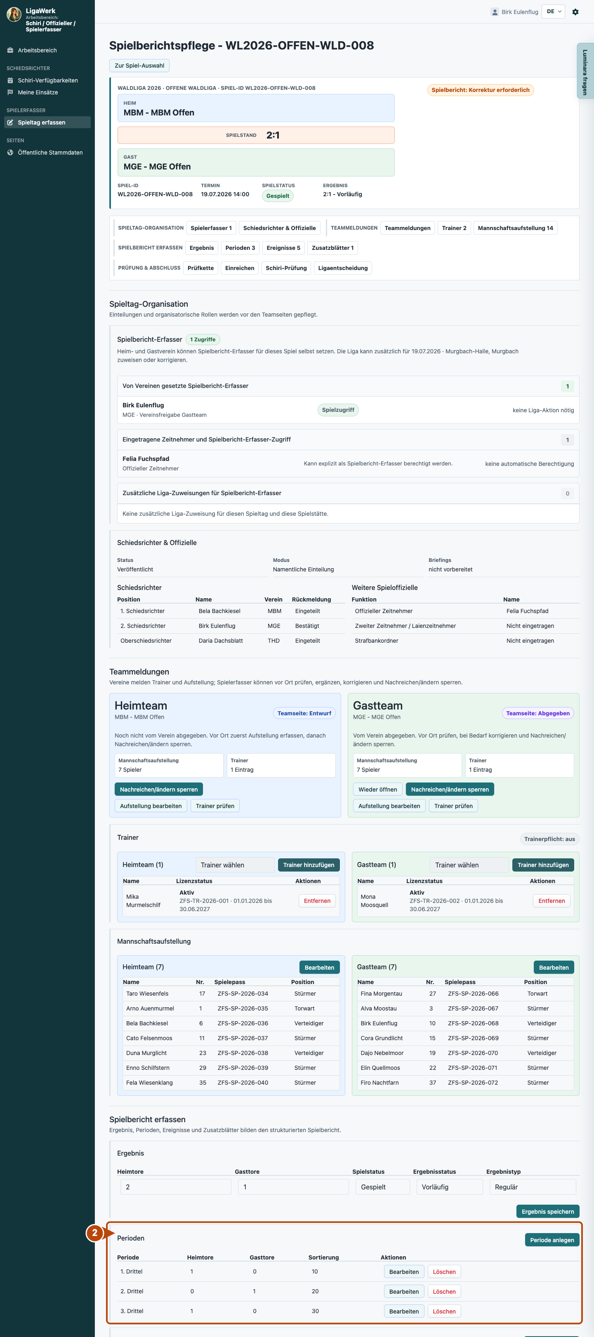594x1337 pixels.
Task: Open the Heimteam Trainer wählen dropdown
Action: [235, 865]
